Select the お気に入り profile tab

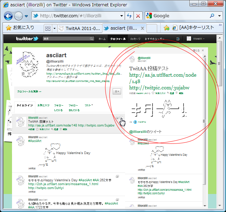click(43, 105)
